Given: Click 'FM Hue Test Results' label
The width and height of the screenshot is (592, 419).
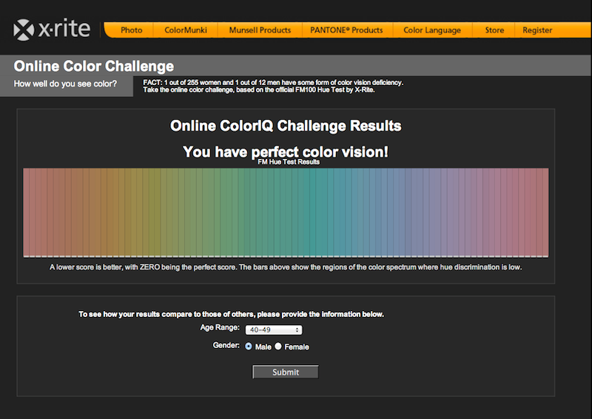Looking at the screenshot, I should [289, 162].
